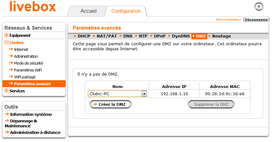Expand the Services section
The width and height of the screenshot is (275, 142).
click(7, 91)
